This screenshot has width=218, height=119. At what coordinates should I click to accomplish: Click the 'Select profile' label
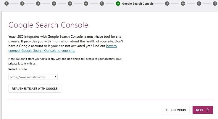[18, 69]
